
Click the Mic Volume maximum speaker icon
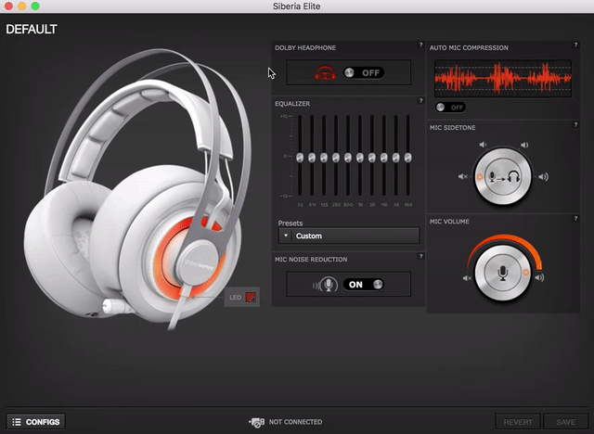click(539, 277)
